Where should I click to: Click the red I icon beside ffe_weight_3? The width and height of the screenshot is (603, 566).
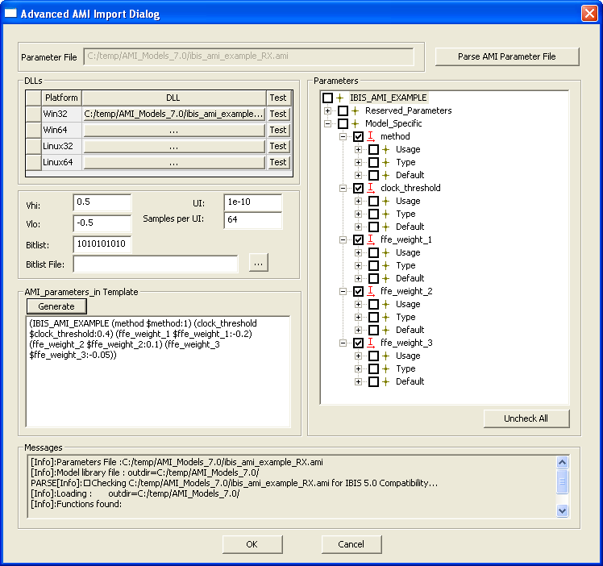(371, 343)
